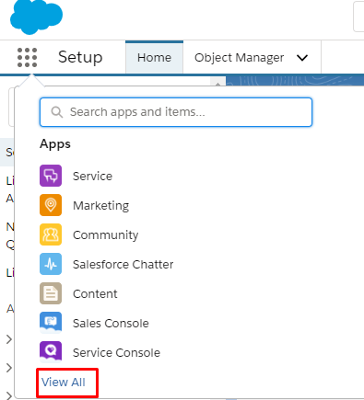Launch the Sales Console app
Screen dimensions: 364x400
(111, 323)
